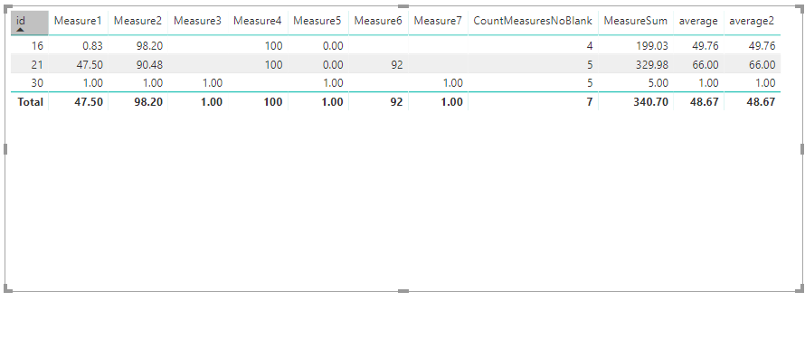Click total MeasureSum 340.70

[651, 102]
